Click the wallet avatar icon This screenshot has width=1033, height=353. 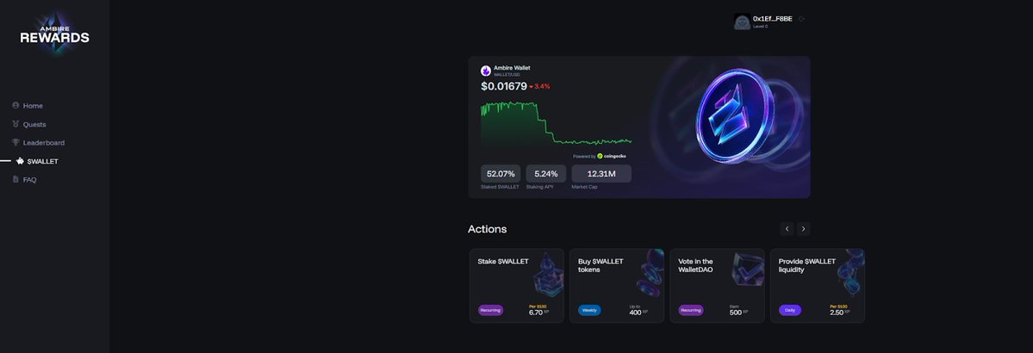coord(742,22)
